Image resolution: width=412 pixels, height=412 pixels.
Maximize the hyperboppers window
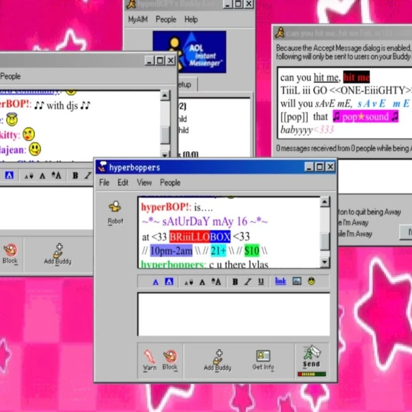(320, 167)
